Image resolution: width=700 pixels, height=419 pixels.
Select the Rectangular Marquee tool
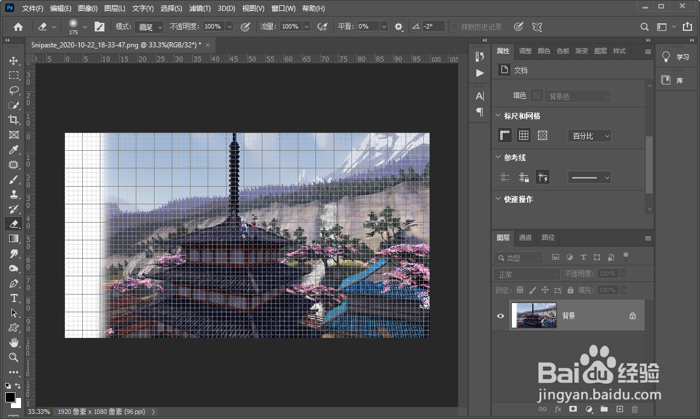pyautogui.click(x=14, y=75)
